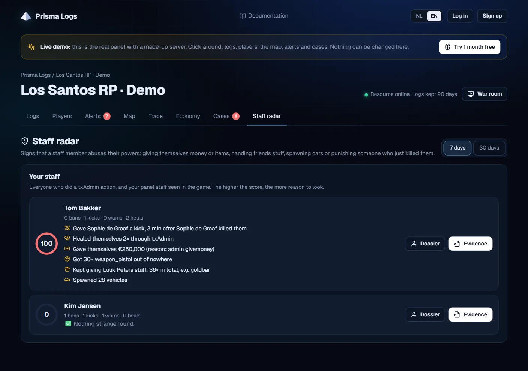Switch language to EN

pos(434,16)
